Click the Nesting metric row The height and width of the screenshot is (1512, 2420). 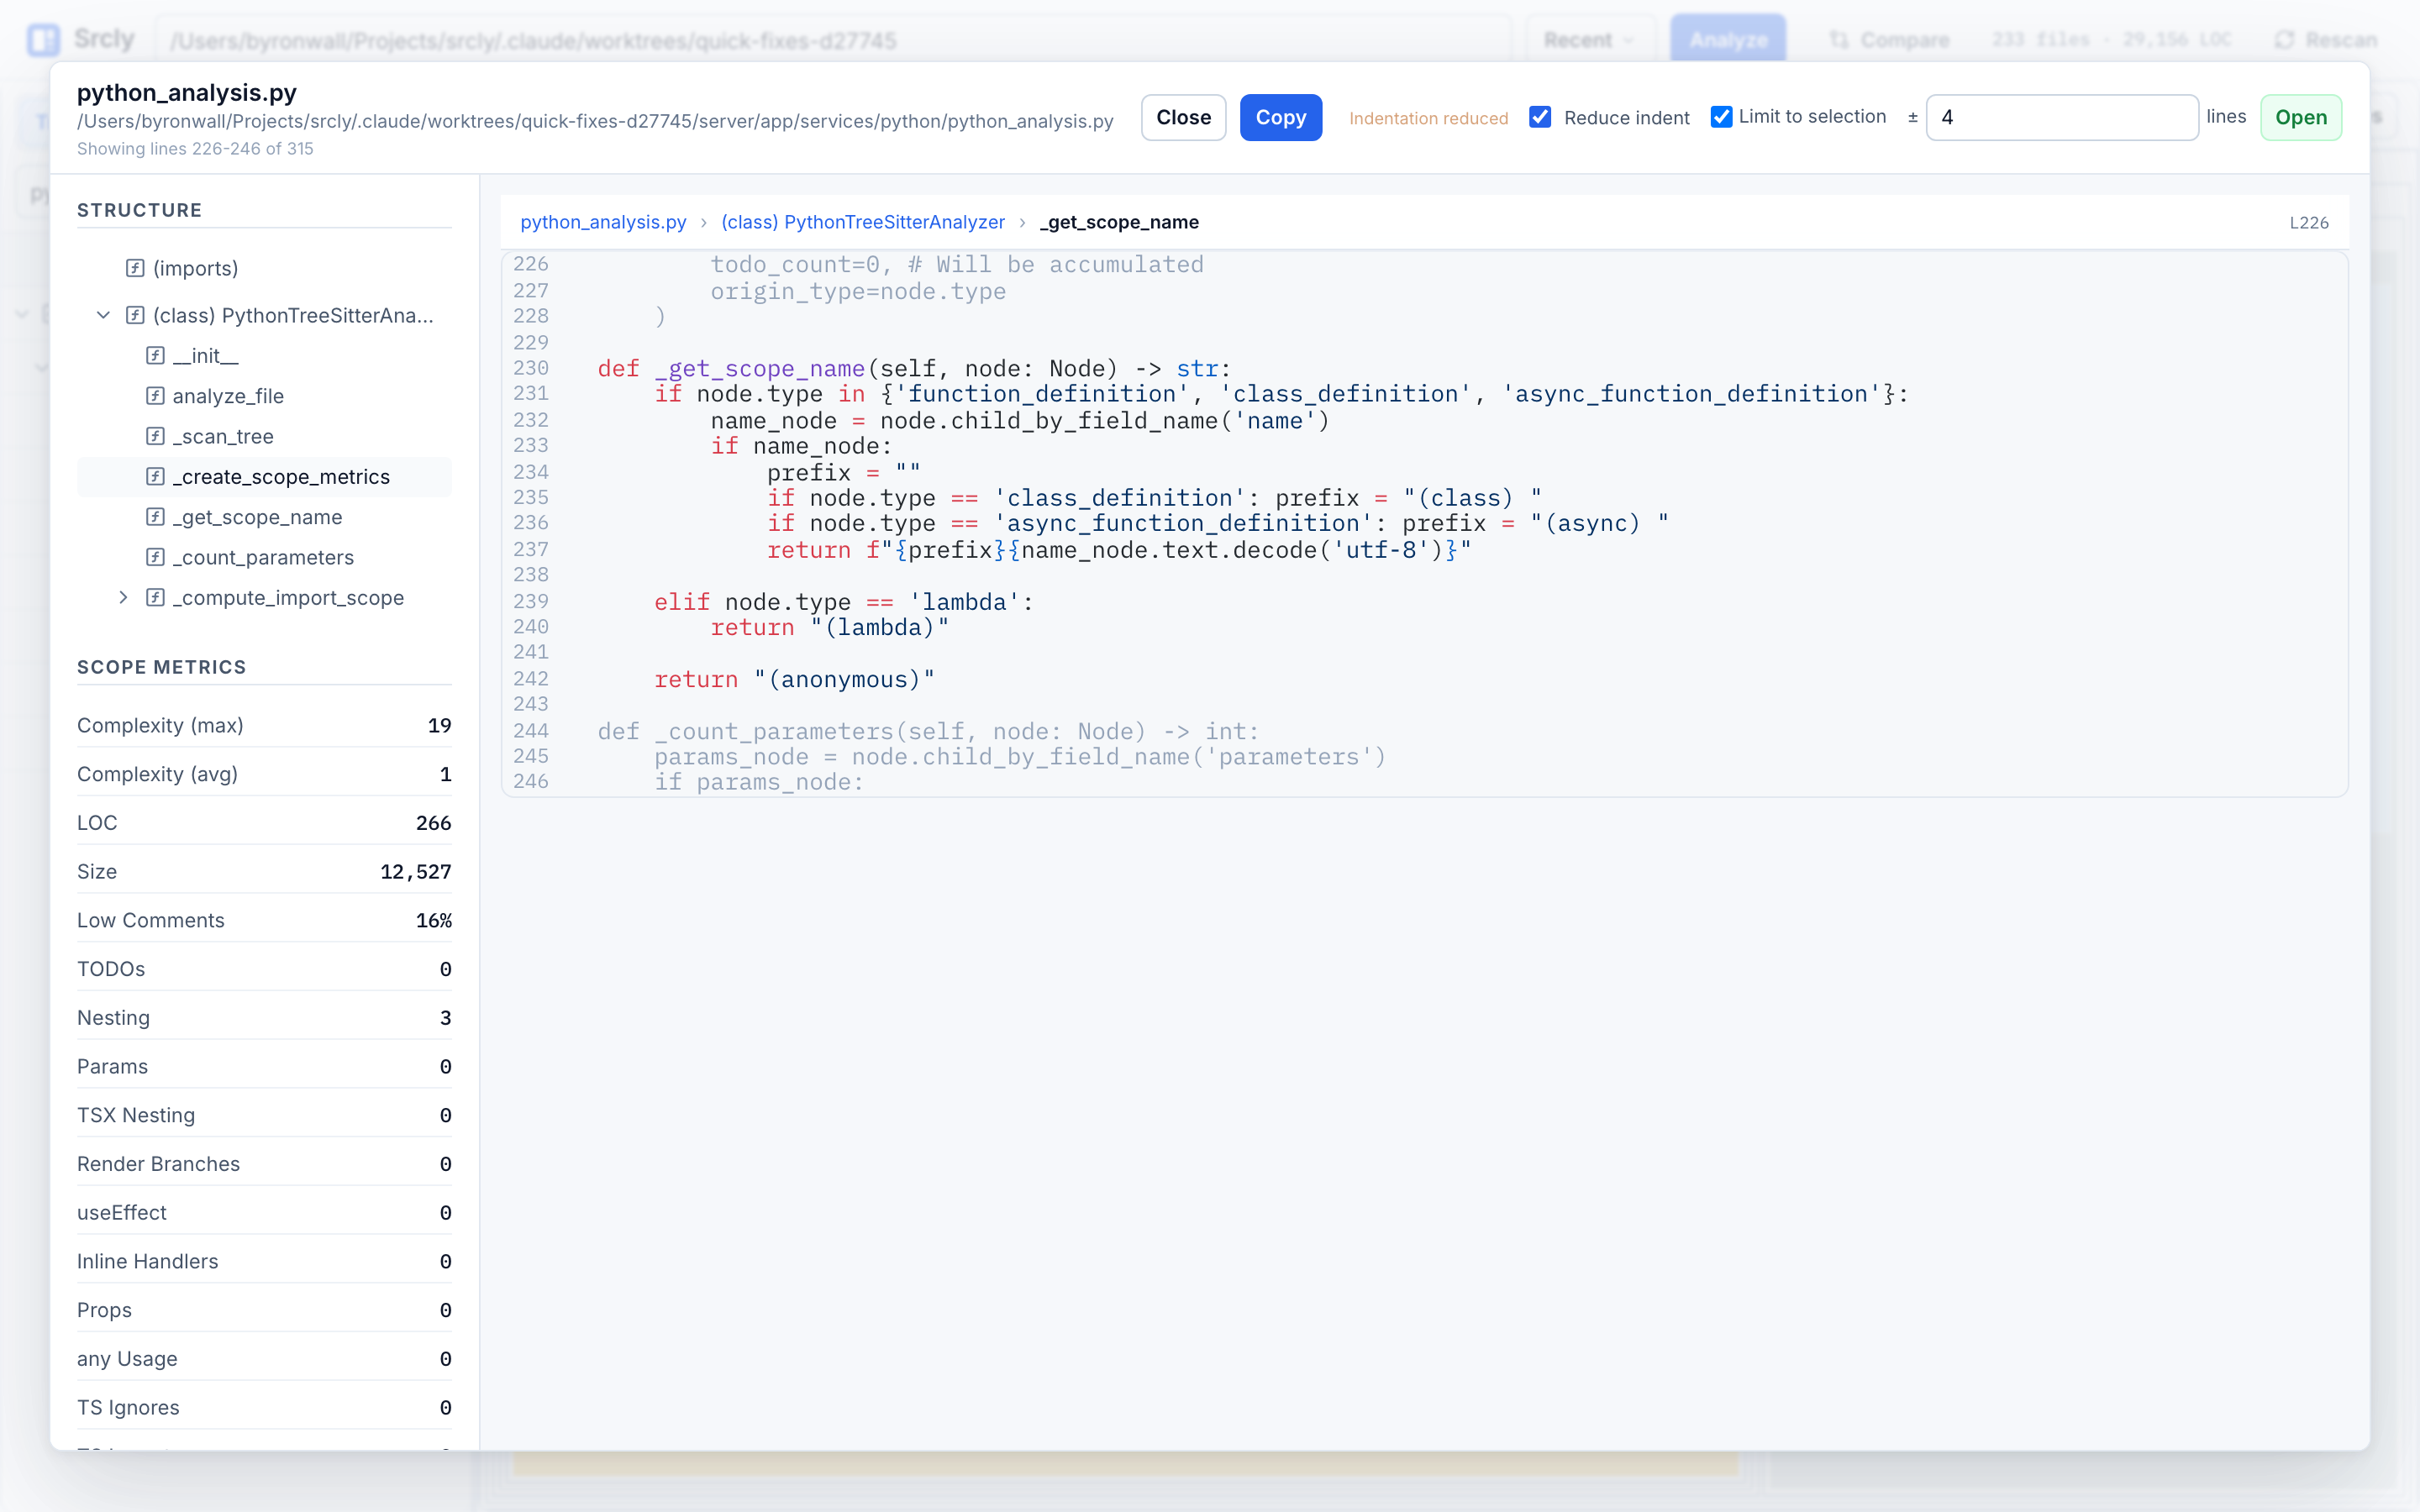(x=264, y=1017)
